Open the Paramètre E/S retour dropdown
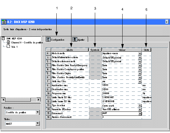The width and height of the screenshot is (170, 133). pyautogui.click(x=140, y=110)
